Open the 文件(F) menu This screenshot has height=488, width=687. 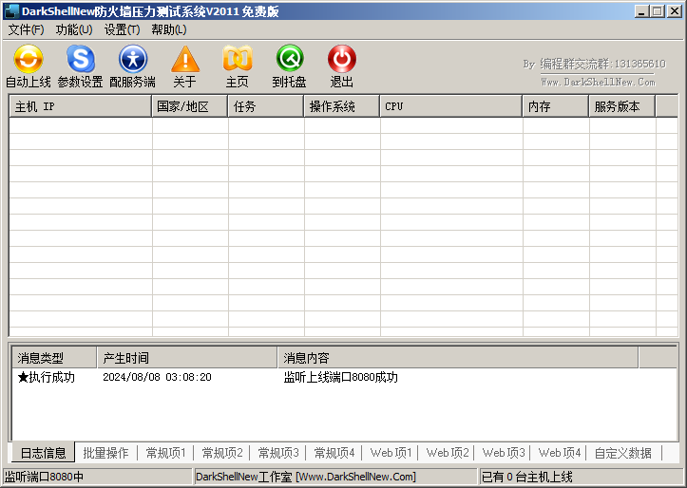(26, 29)
